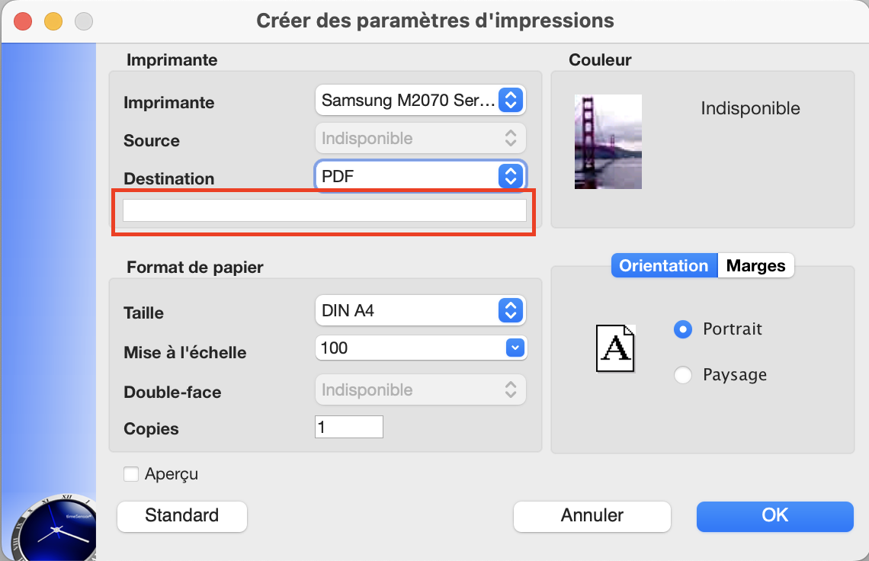Confirm with the OK button
Image resolution: width=869 pixels, height=561 pixels.
point(774,516)
